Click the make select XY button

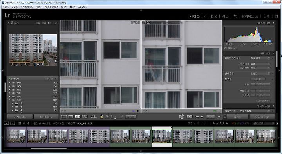pyautogui.click(x=190, y=117)
